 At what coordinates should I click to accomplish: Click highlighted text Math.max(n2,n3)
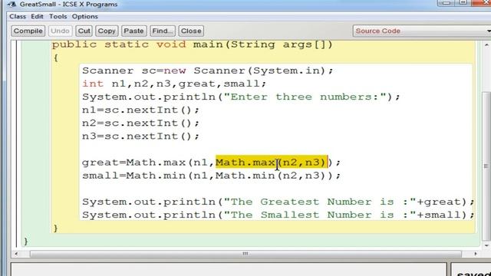click(271, 163)
